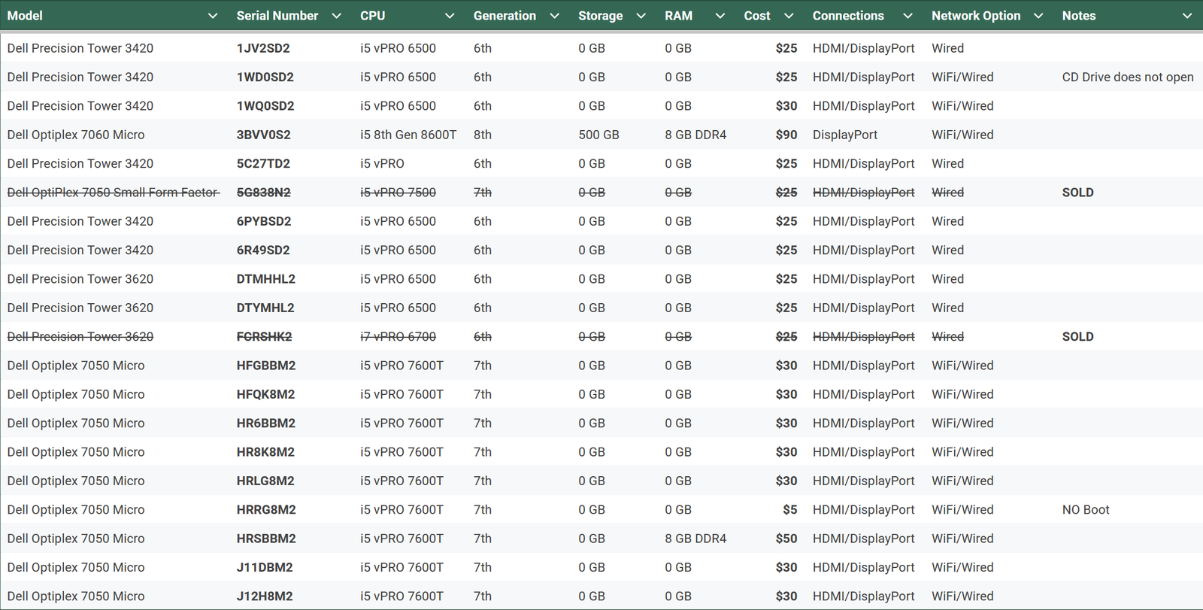Open the Network Option column dropdown
This screenshot has height=610, width=1203.
pyautogui.click(x=1038, y=16)
